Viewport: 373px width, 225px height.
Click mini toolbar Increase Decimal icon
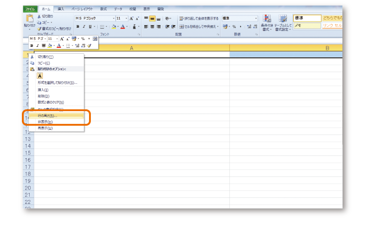[x=77, y=46]
